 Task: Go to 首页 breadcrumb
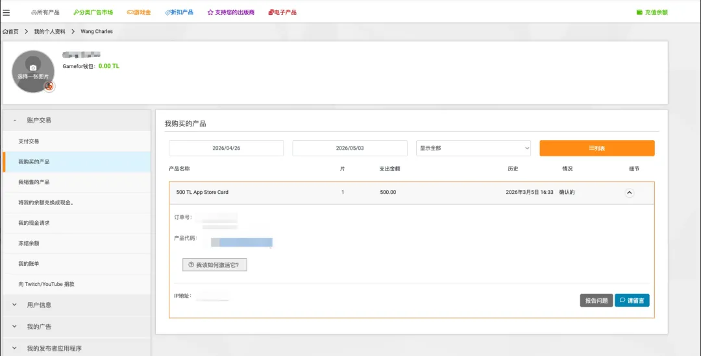[11, 32]
